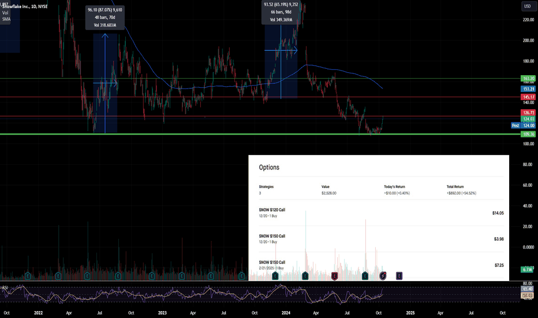The image size is (538, 318).
Task: Click the $2,528.00 options value
Action: [x=328, y=193]
